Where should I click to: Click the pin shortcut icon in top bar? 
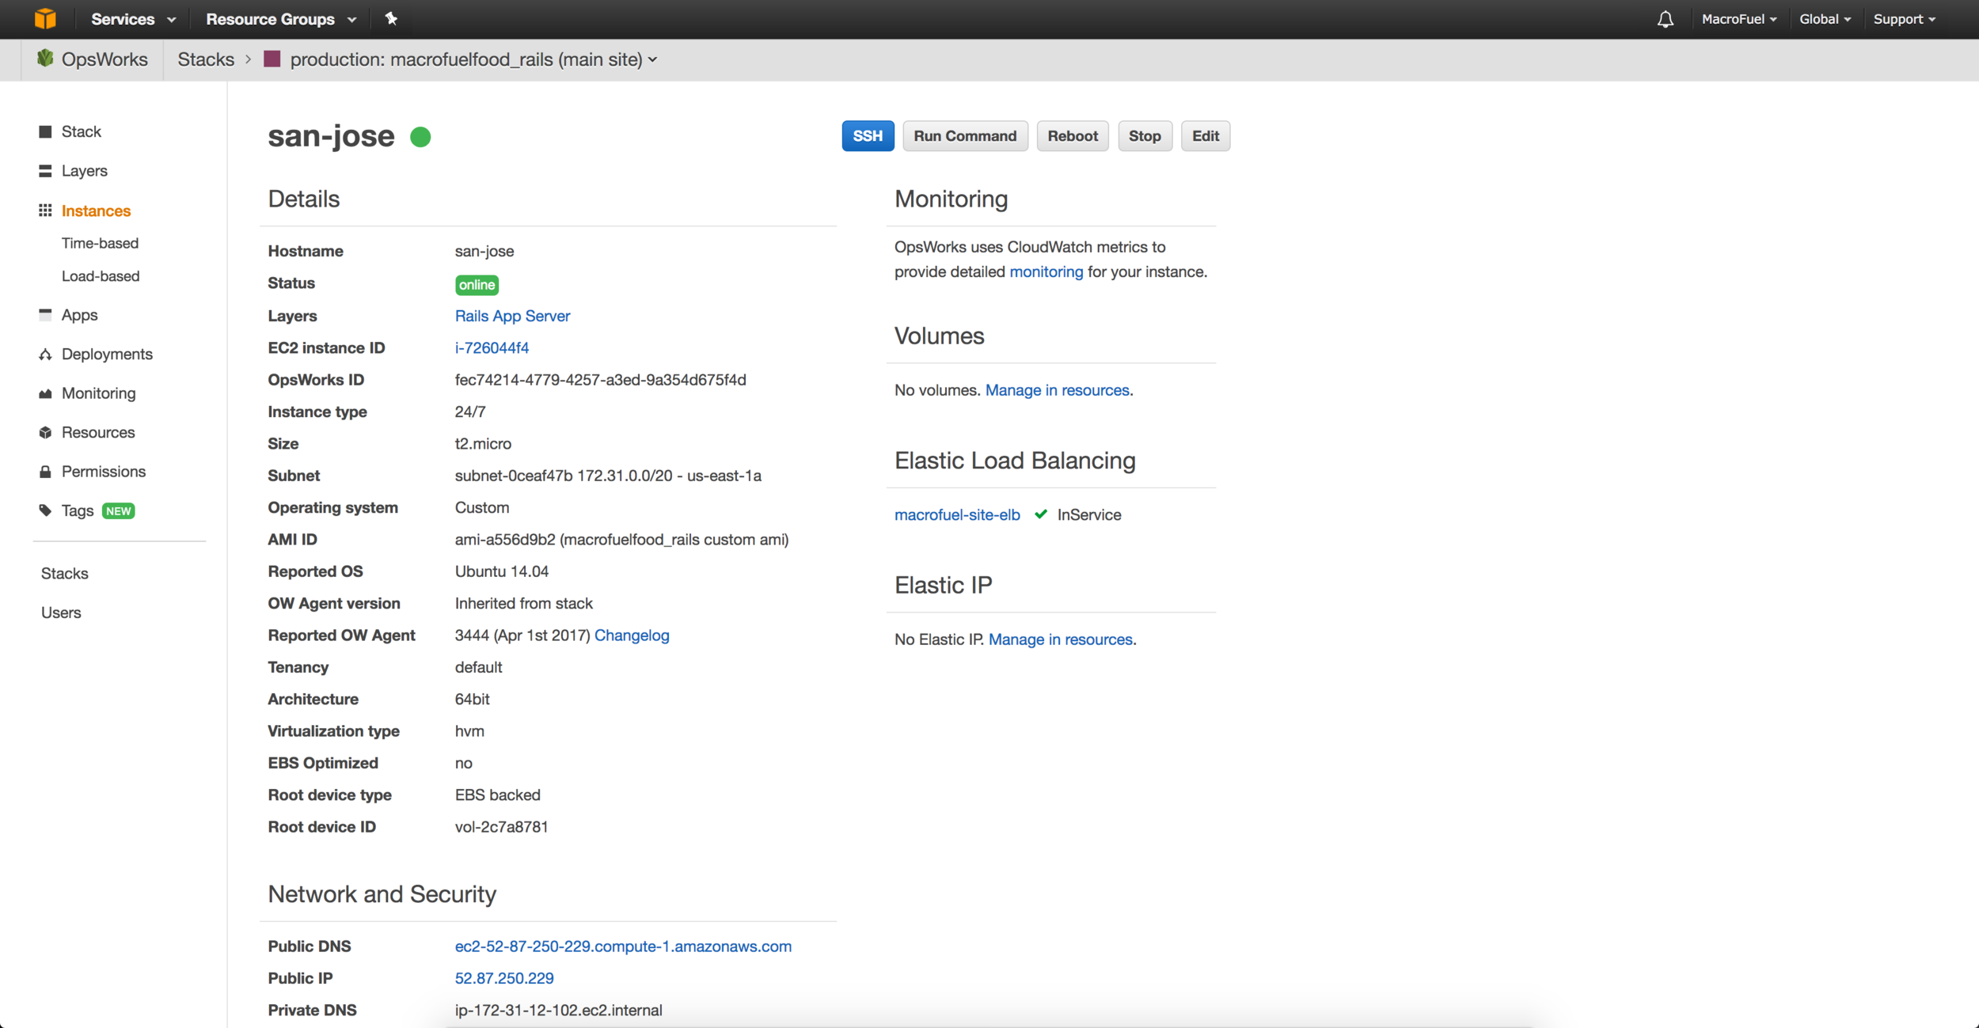click(391, 19)
